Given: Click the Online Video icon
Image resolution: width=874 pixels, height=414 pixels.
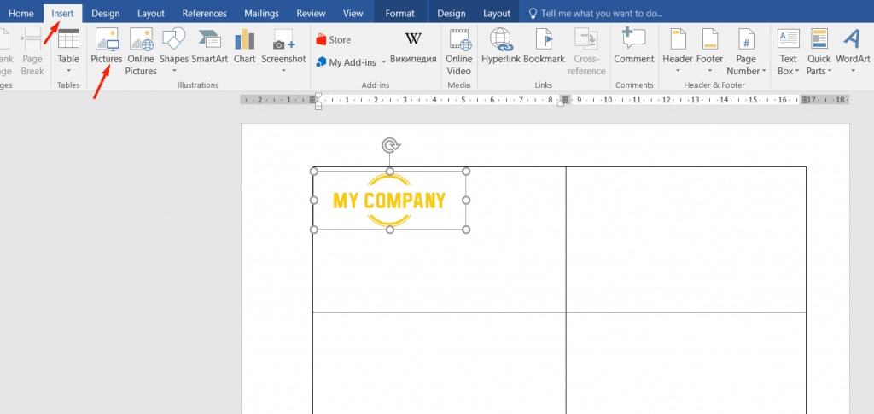Looking at the screenshot, I should 459,40.
